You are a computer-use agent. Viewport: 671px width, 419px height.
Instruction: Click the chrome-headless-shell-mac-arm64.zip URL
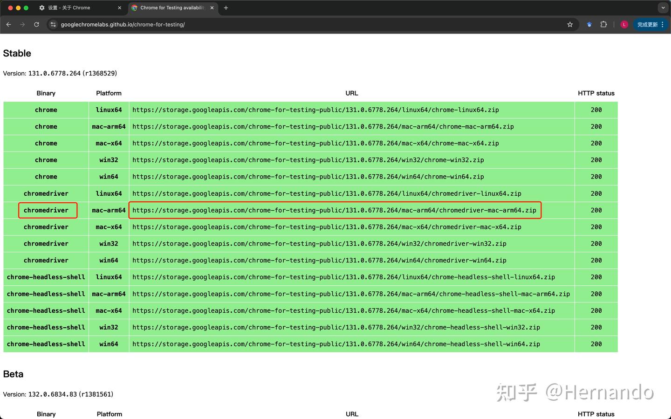351,294
